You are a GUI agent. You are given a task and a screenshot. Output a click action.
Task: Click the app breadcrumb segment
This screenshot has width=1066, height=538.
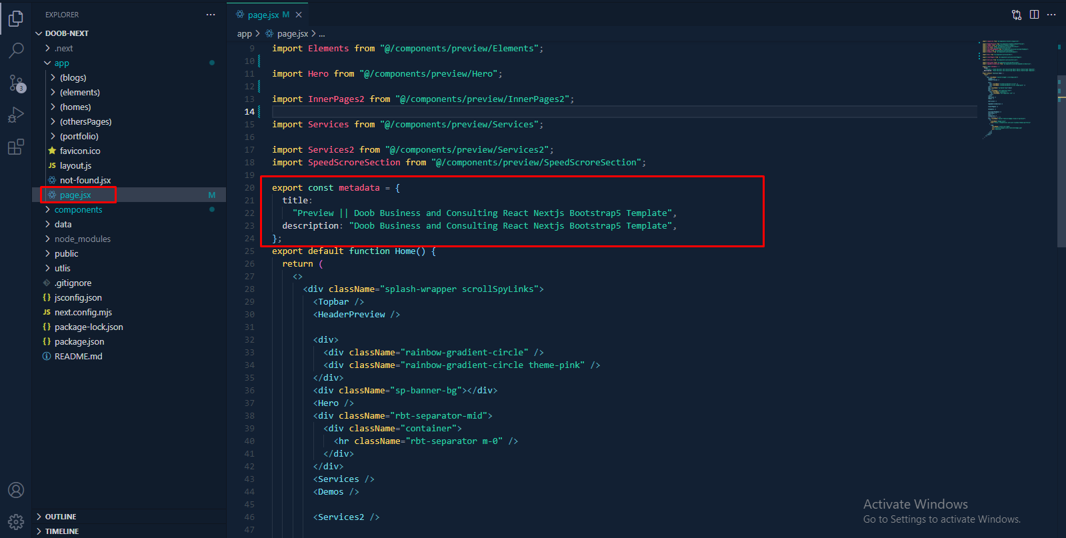pyautogui.click(x=245, y=34)
